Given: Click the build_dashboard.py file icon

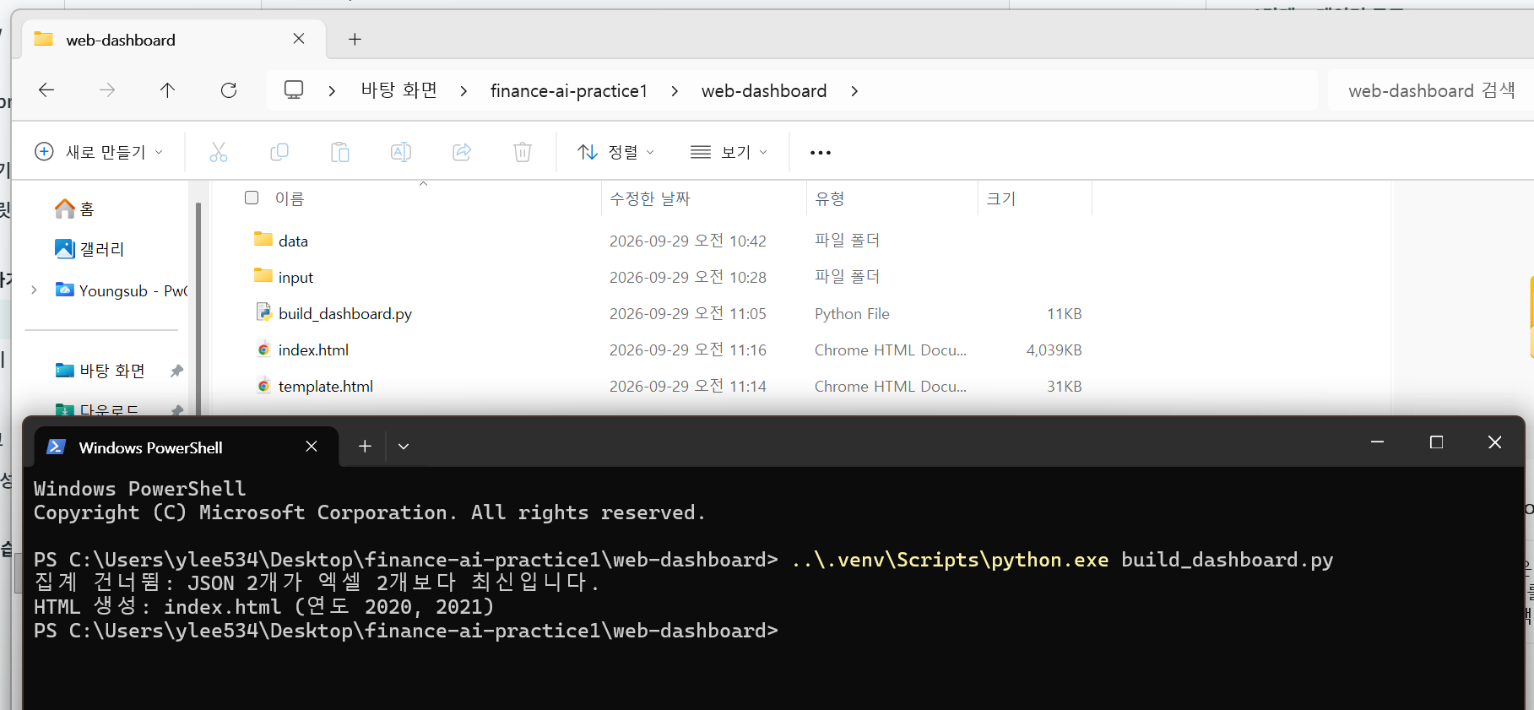Looking at the screenshot, I should click(263, 312).
